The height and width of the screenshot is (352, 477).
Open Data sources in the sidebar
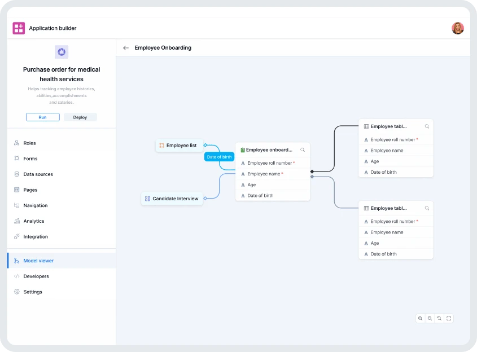[62, 174]
